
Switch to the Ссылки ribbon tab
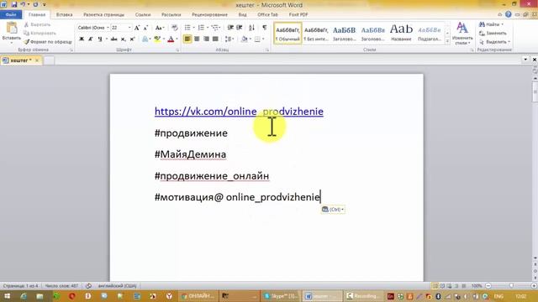(143, 15)
